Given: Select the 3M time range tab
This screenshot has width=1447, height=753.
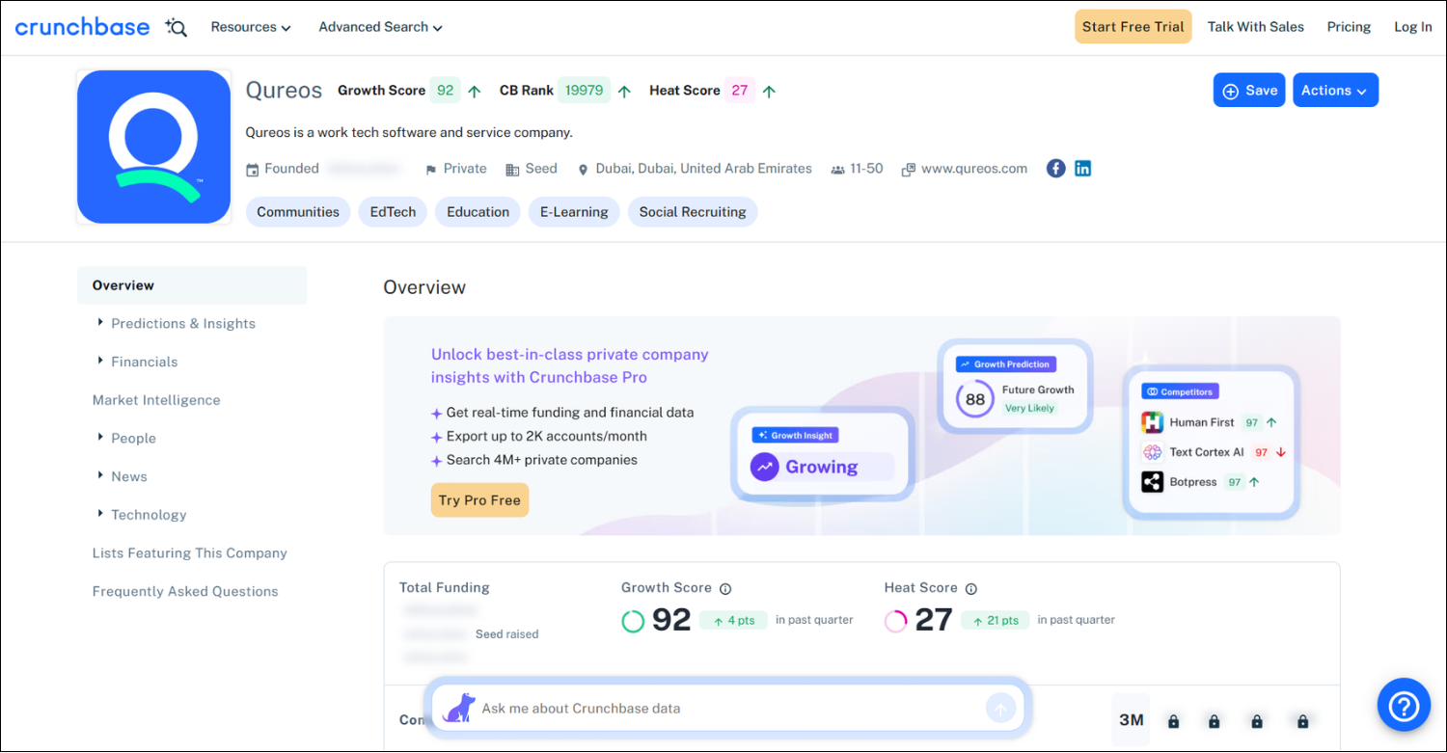Looking at the screenshot, I should [x=1131, y=720].
